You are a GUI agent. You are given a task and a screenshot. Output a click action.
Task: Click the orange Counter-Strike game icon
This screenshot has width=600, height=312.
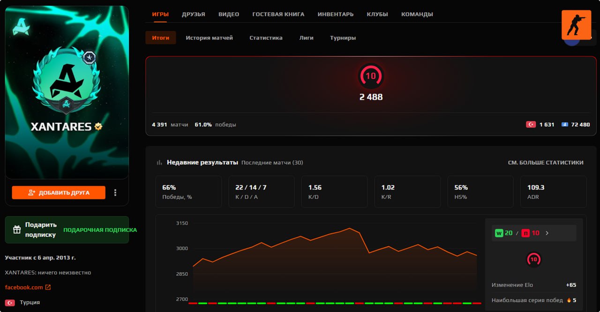point(576,24)
